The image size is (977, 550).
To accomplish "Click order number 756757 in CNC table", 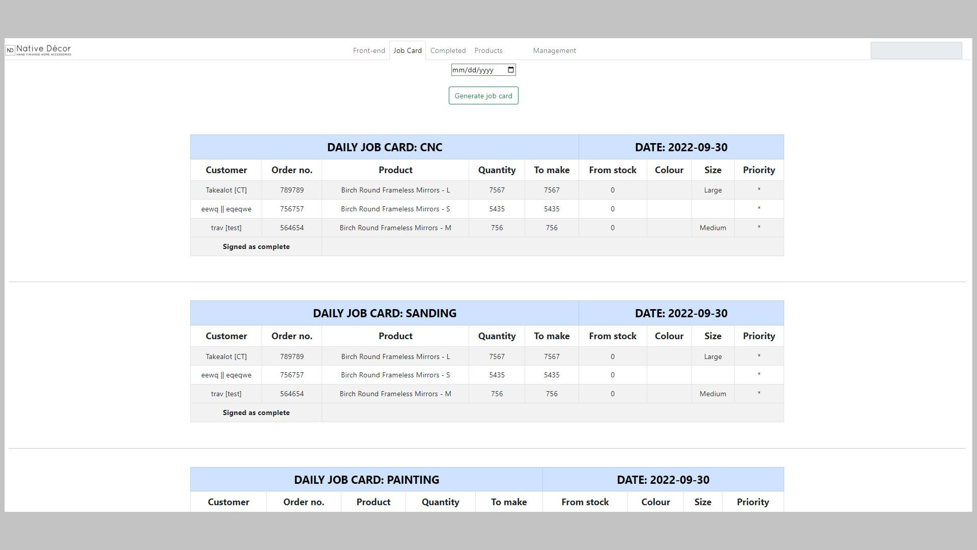I will point(292,209).
